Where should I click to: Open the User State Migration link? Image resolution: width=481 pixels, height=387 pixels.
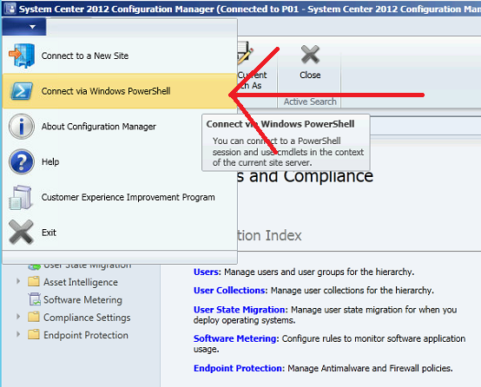pos(240,310)
